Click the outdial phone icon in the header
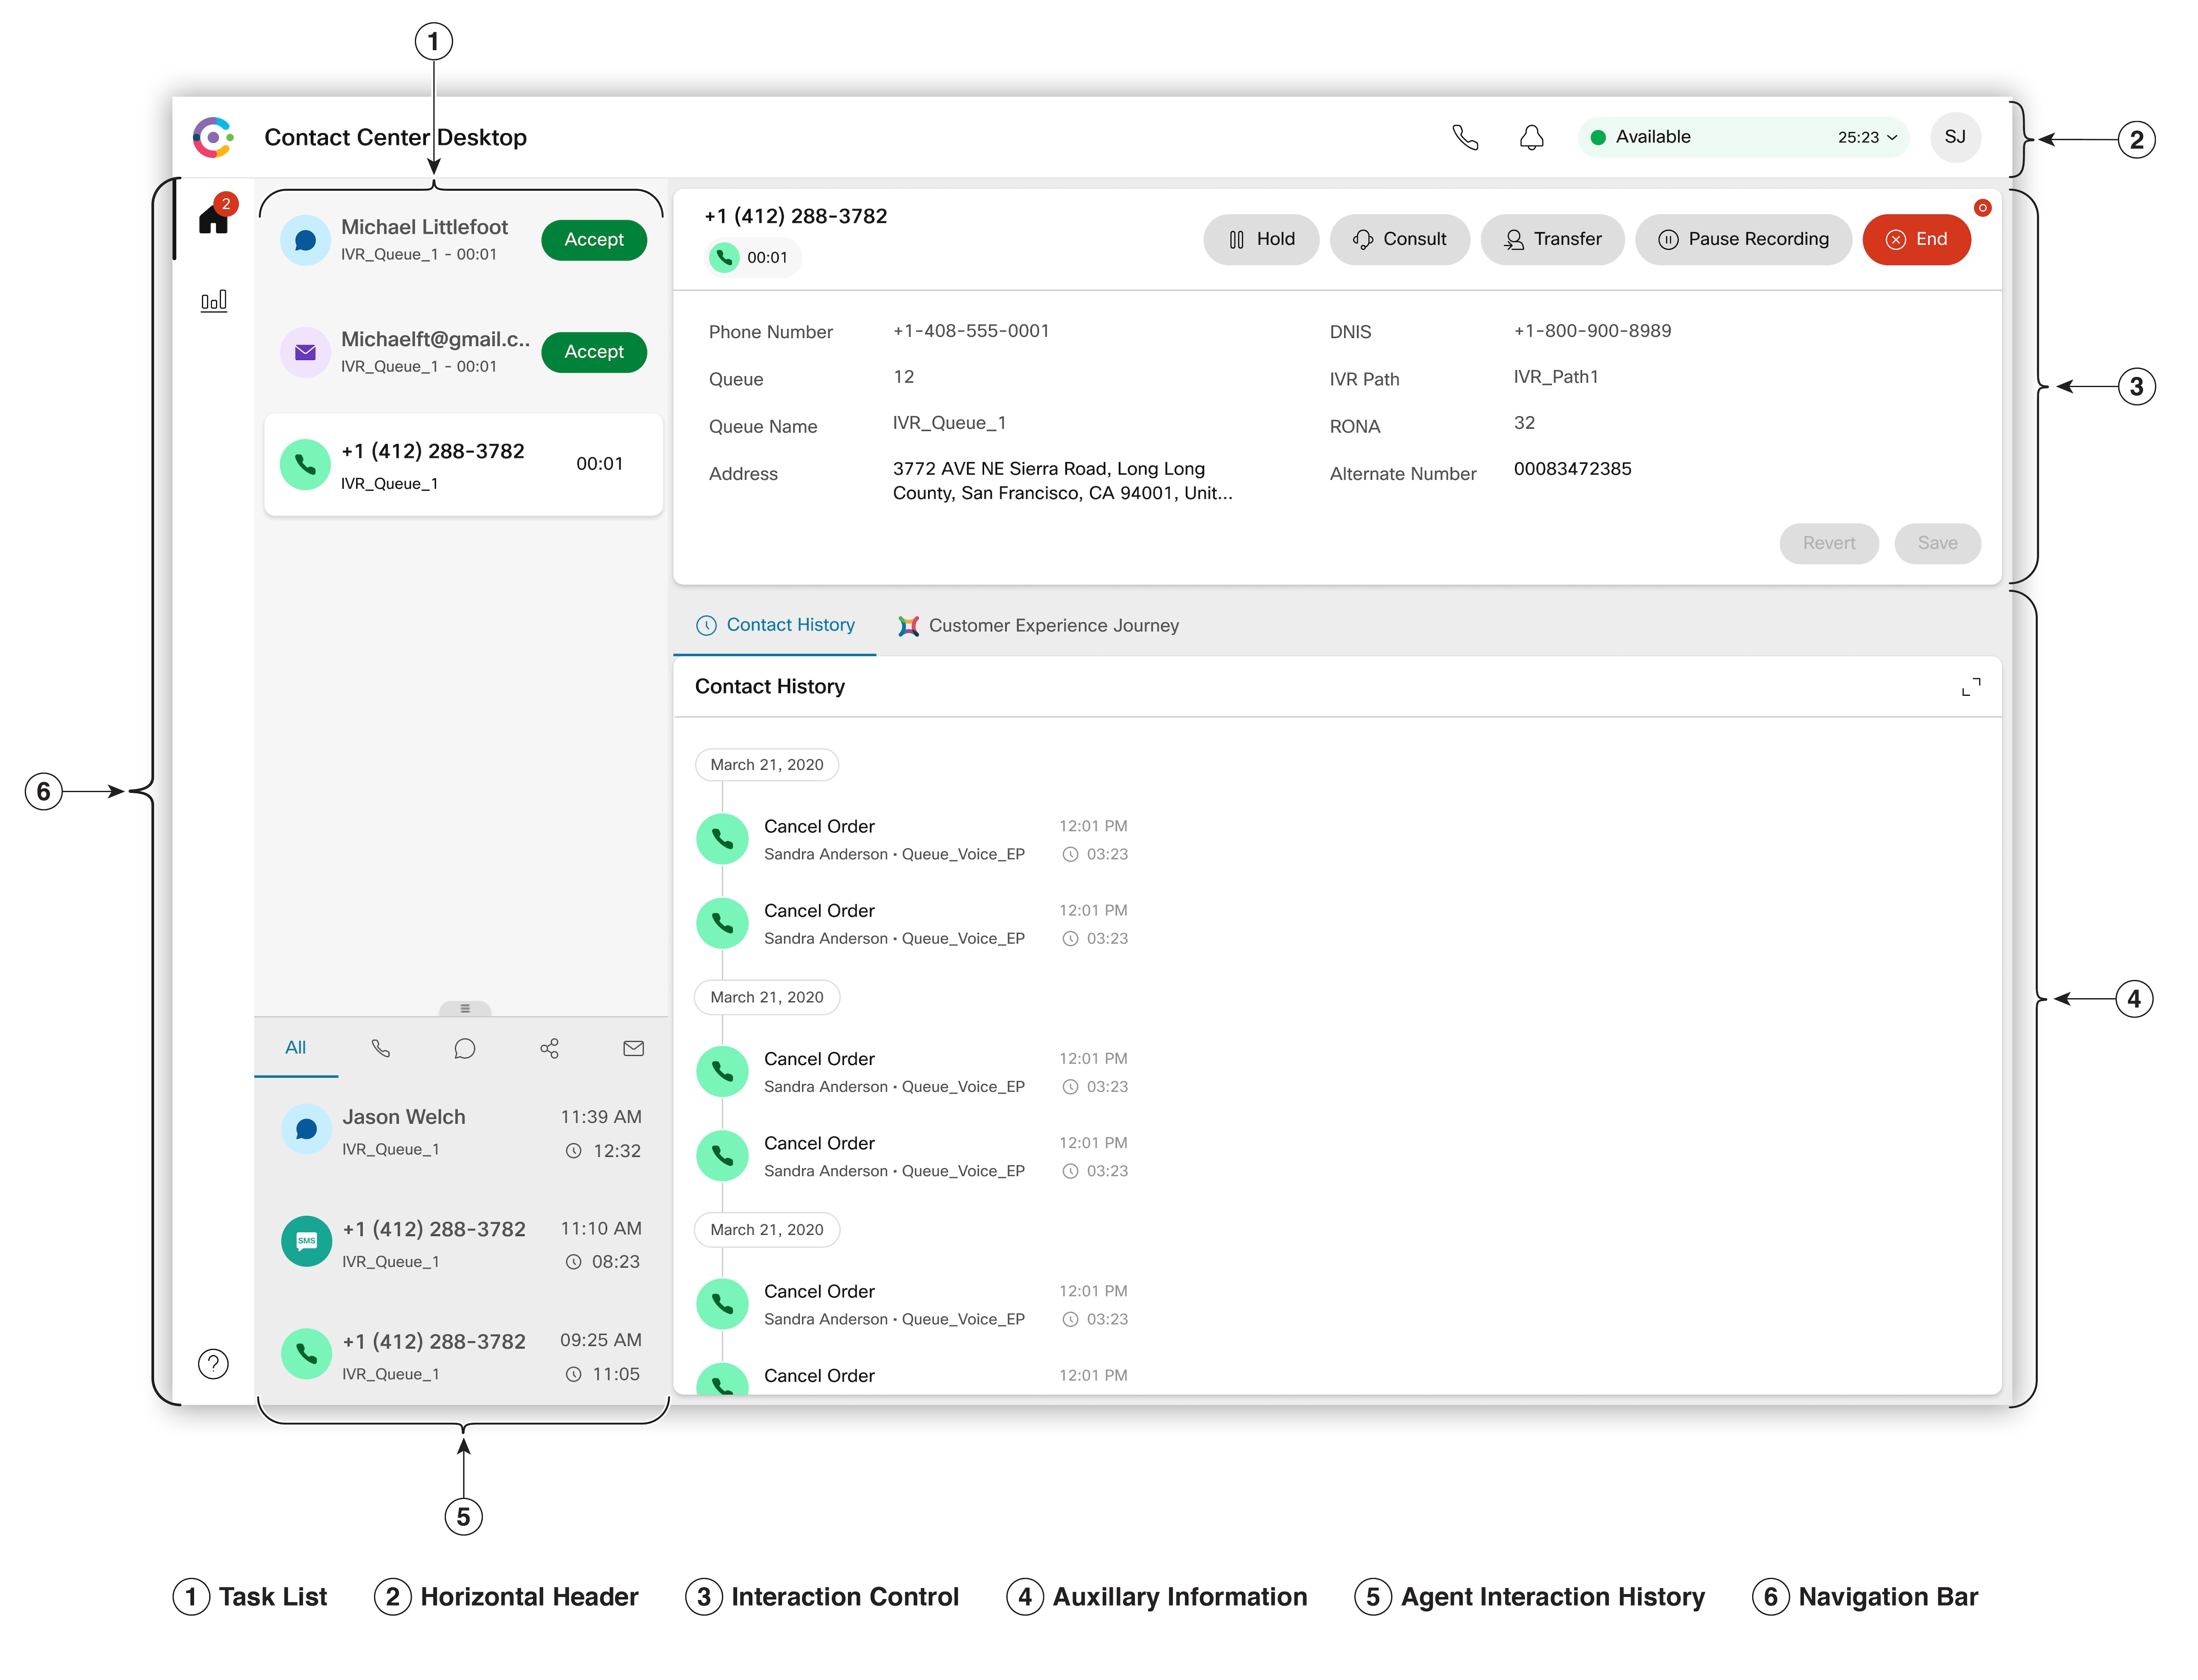Viewport: 2198px width, 1680px height. tap(1466, 137)
